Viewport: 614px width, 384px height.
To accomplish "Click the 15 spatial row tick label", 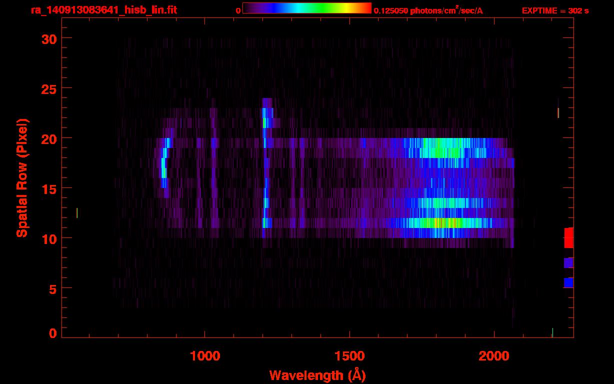I will click(49, 188).
